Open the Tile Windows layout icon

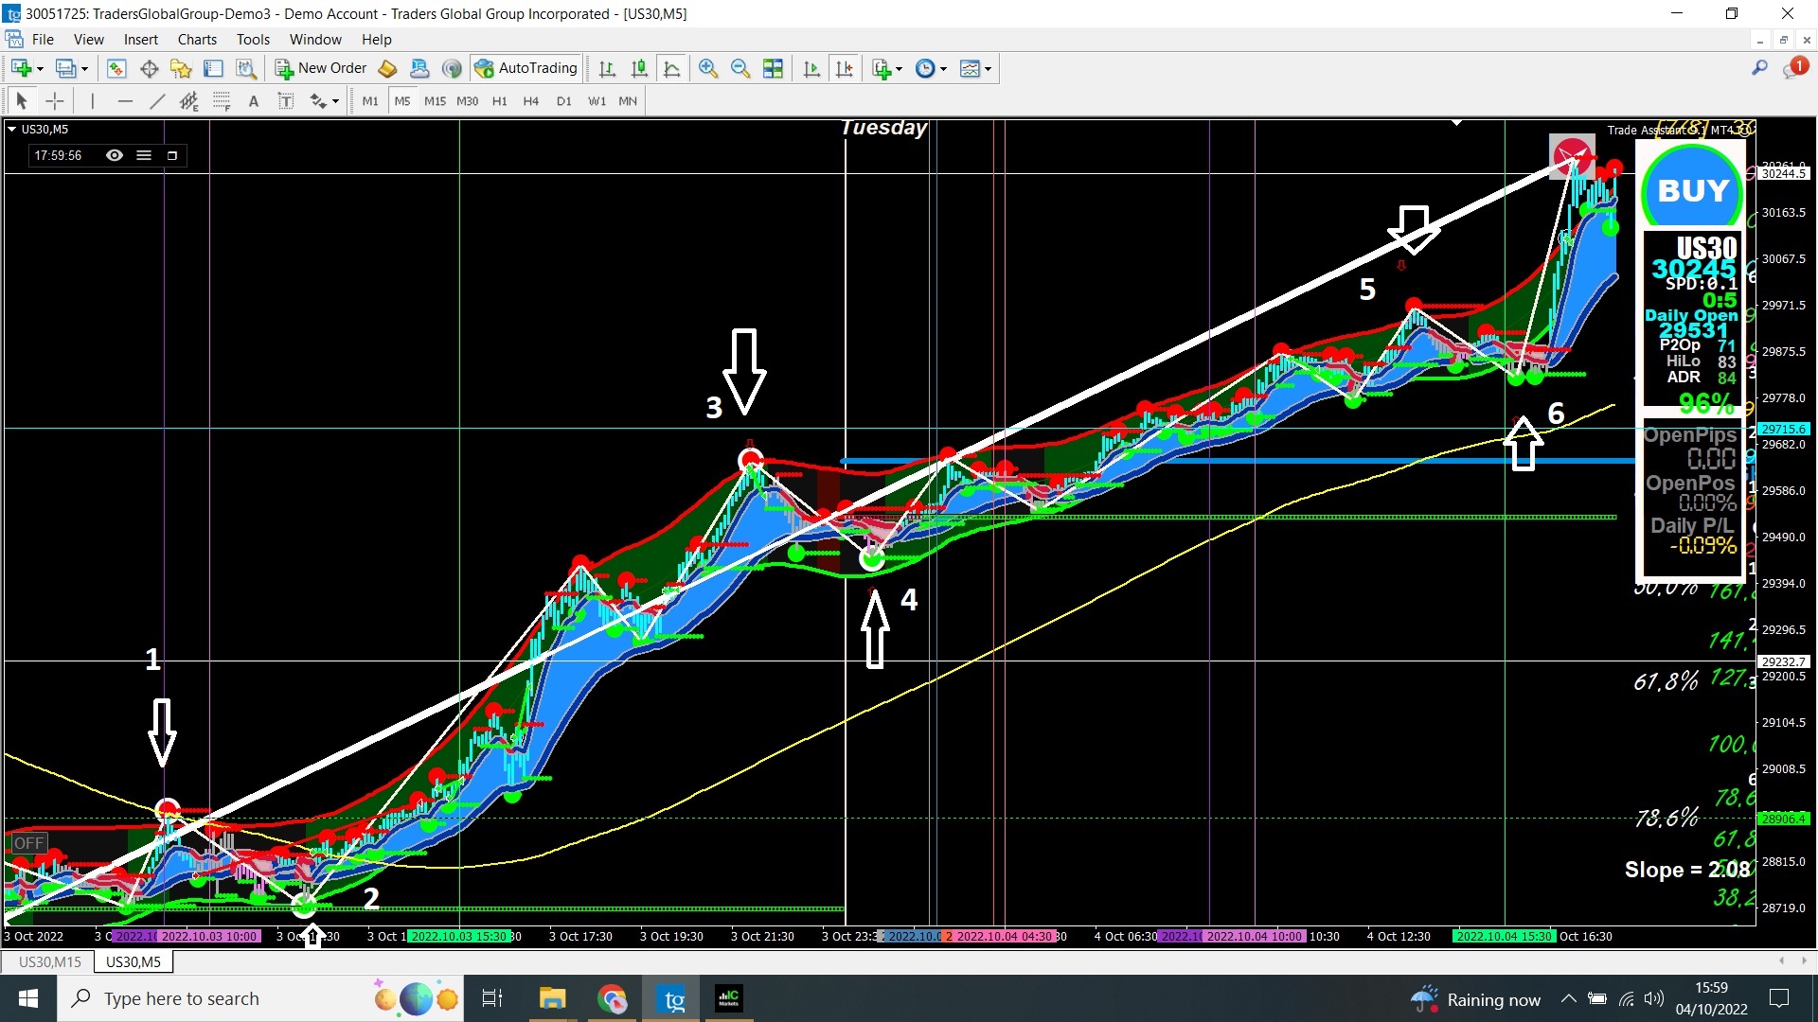[773, 68]
